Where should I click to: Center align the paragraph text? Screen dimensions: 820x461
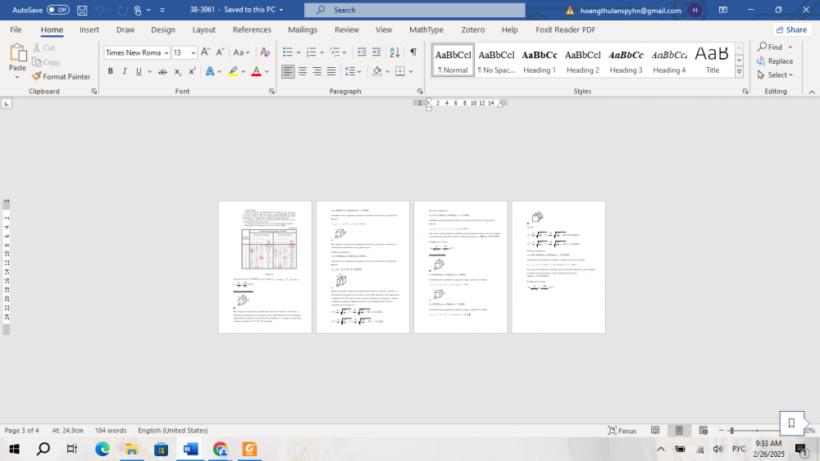click(x=303, y=72)
